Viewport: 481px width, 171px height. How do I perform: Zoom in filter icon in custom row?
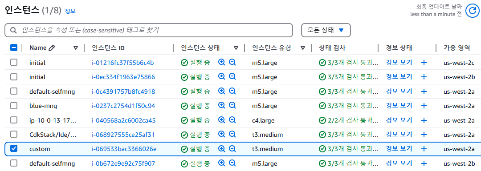click(x=221, y=149)
